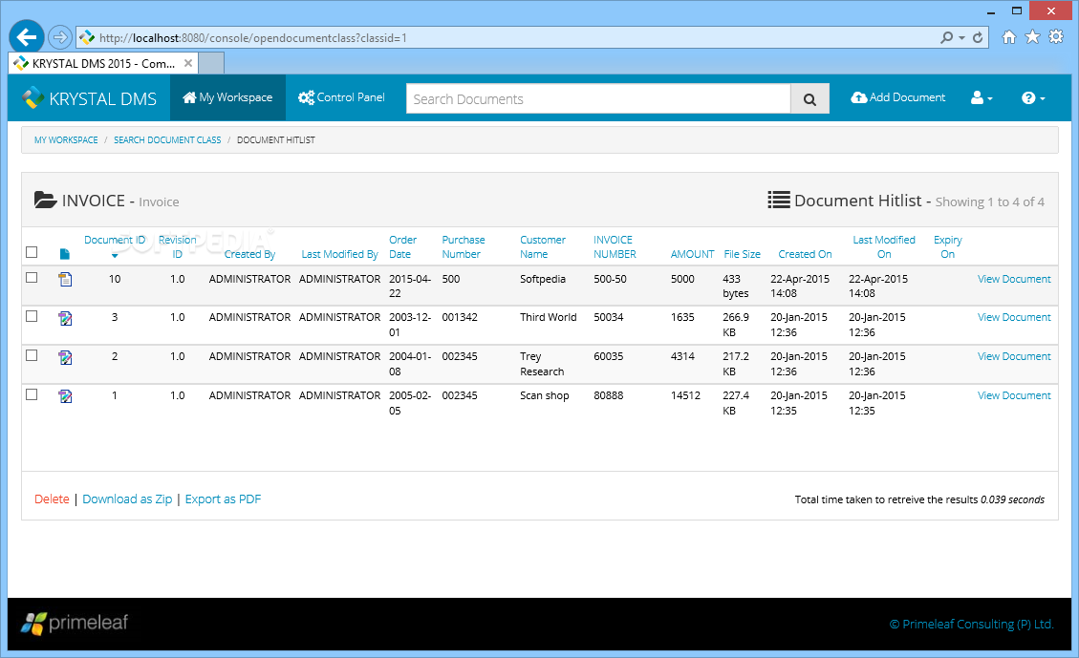Click the browser forward arrow button
Screen dimensions: 1079x658
[x=60, y=37]
